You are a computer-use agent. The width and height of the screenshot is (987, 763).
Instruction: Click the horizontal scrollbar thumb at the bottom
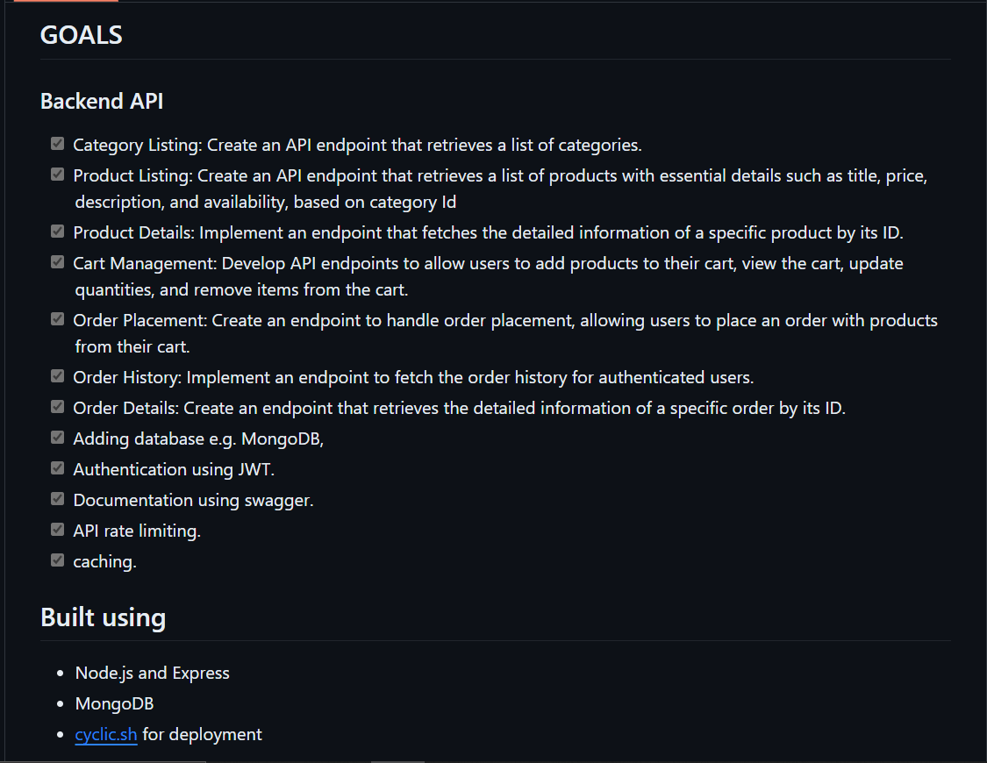click(x=397, y=761)
